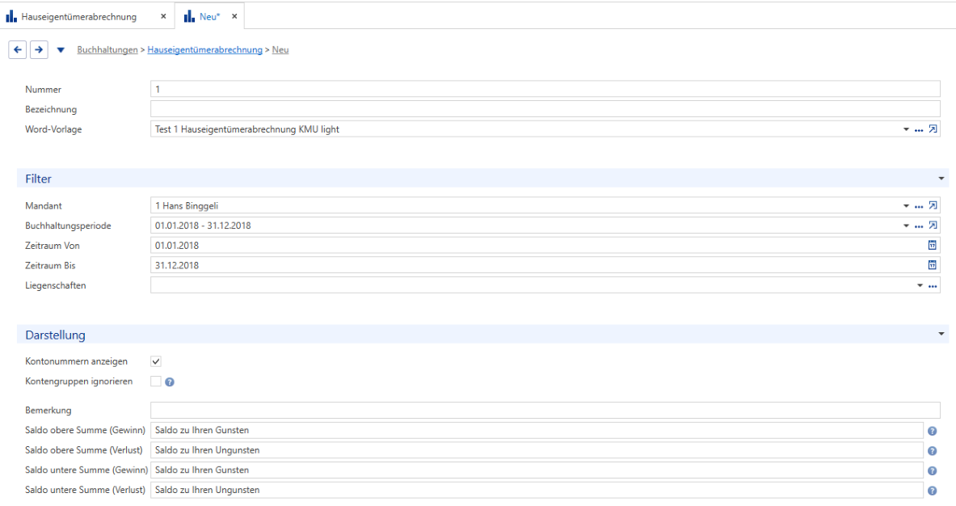Open lookup dots for Liegenschaften
The height and width of the screenshot is (506, 956).
(933, 286)
